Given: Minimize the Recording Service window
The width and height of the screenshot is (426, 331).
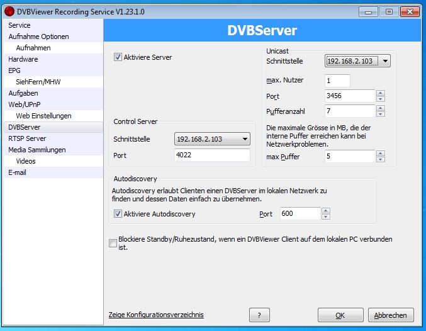Looking at the screenshot, I should click(368, 12).
